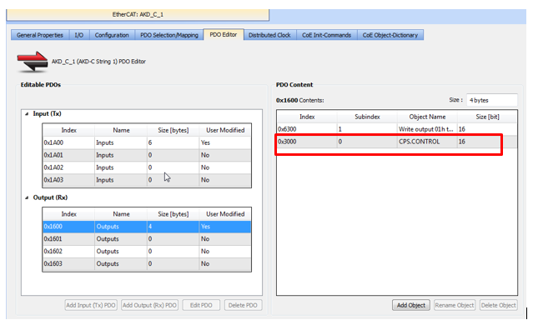
Task: Click the Delete PDO button
Action: (243, 305)
